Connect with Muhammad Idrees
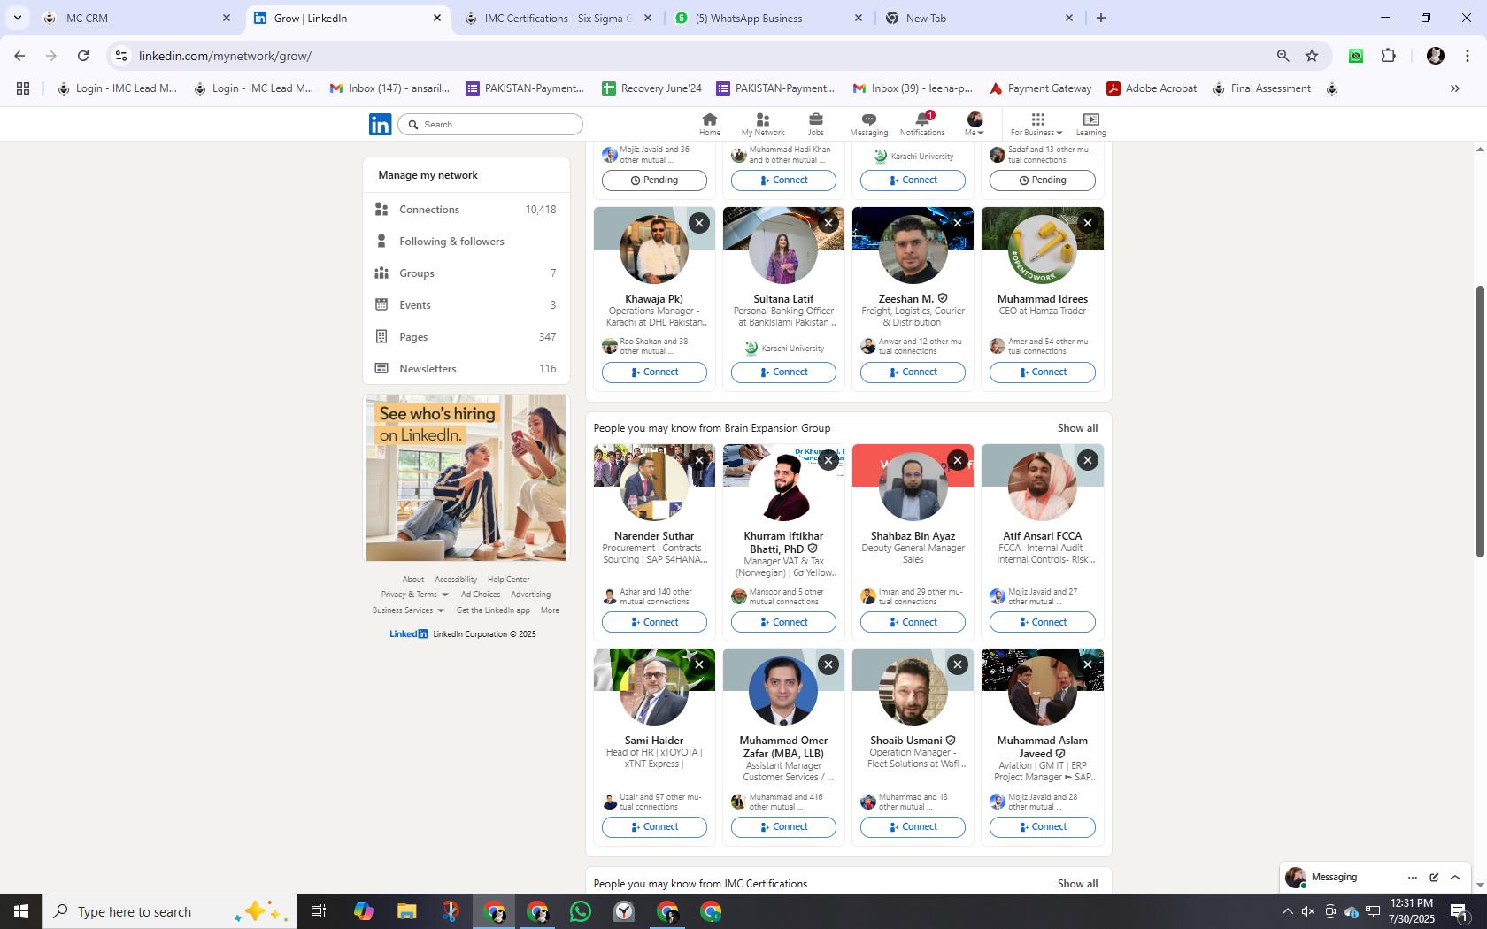The height and width of the screenshot is (929, 1487). [x=1042, y=372]
